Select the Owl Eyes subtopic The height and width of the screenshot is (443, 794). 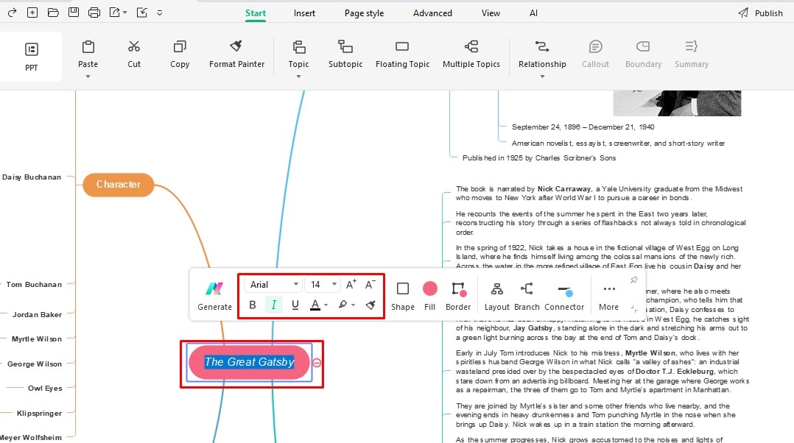(x=45, y=389)
